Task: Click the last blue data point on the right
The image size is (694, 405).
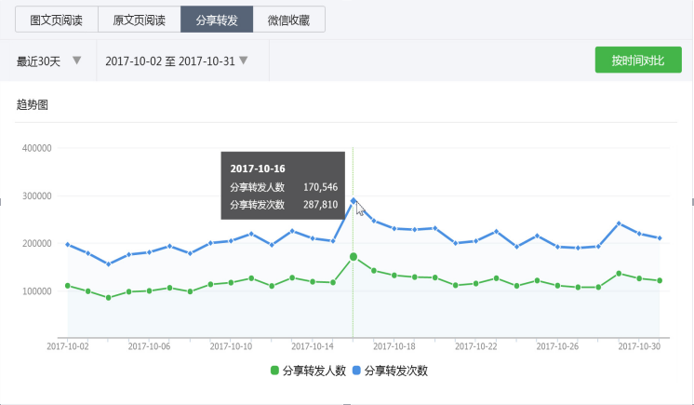Action: point(660,238)
